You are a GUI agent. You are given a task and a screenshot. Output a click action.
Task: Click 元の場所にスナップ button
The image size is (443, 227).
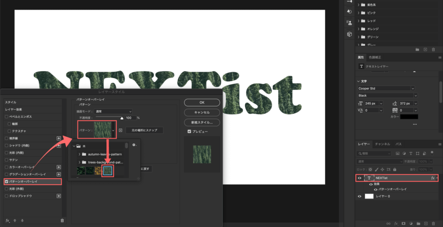(x=144, y=131)
